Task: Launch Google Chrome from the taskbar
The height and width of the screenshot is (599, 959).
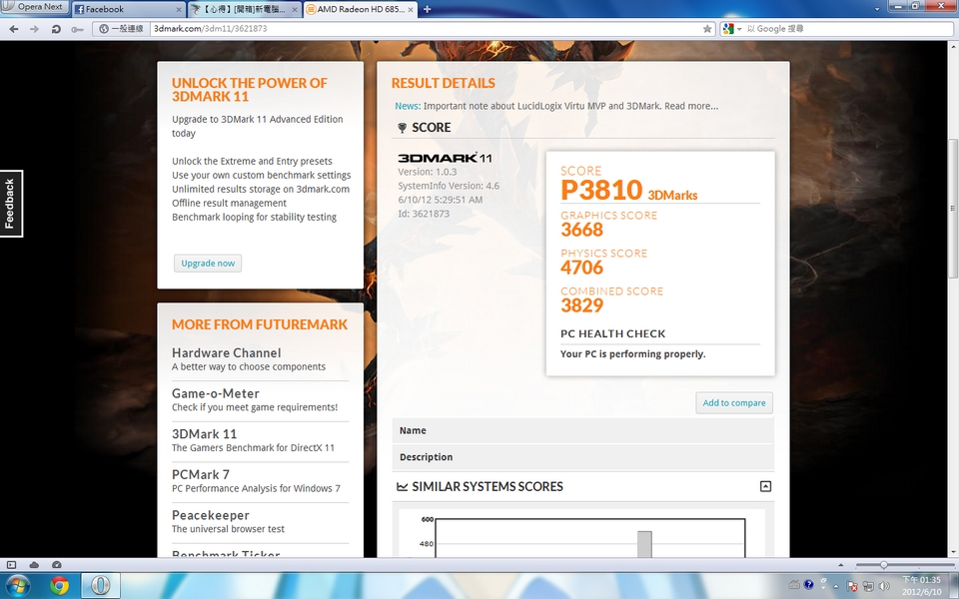Action: (59, 586)
